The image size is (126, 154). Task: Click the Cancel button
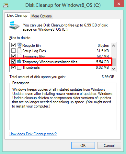pos(109,146)
